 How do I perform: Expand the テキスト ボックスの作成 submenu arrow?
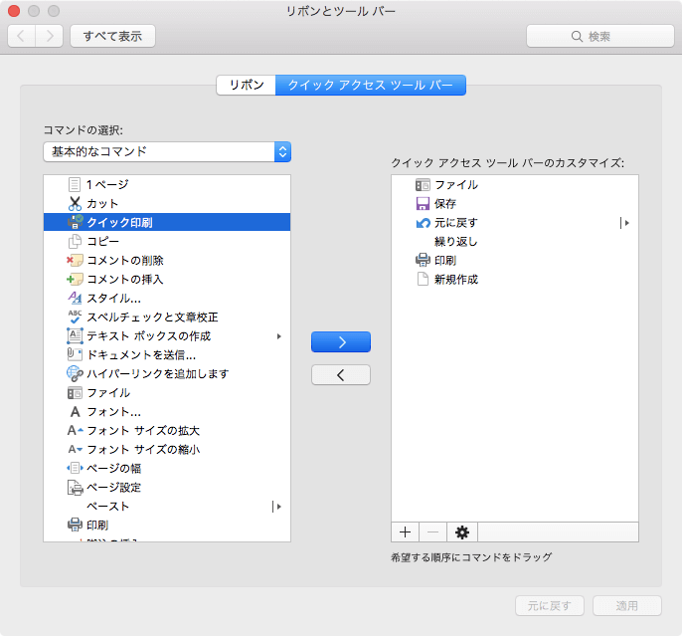(x=278, y=336)
